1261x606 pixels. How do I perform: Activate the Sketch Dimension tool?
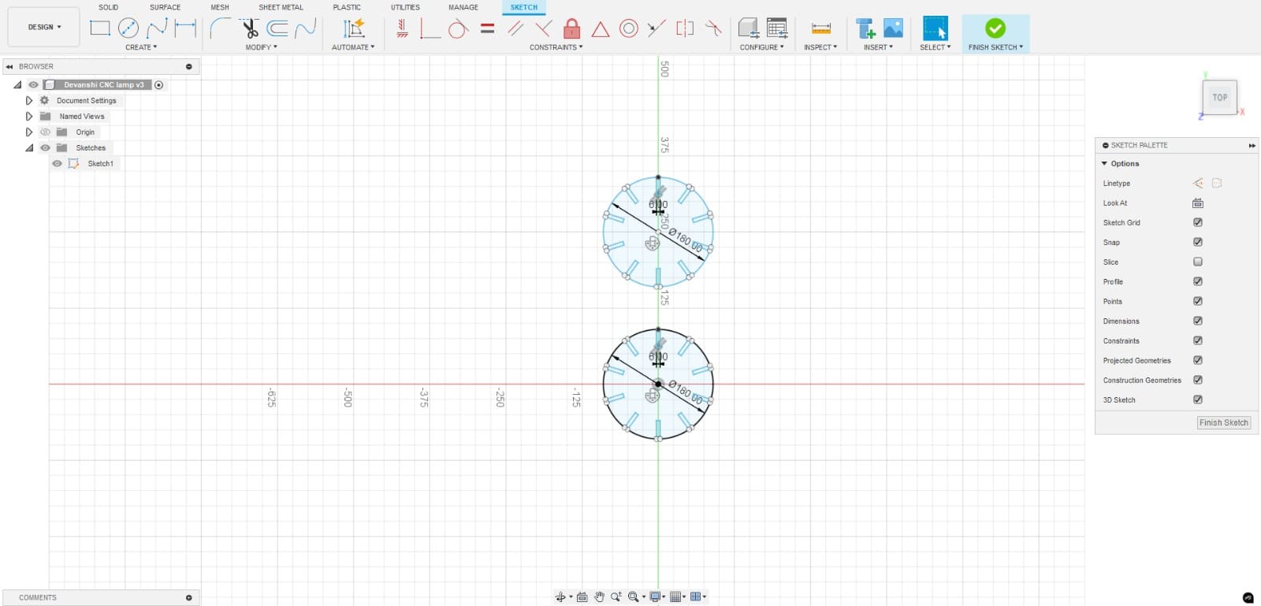pos(185,28)
